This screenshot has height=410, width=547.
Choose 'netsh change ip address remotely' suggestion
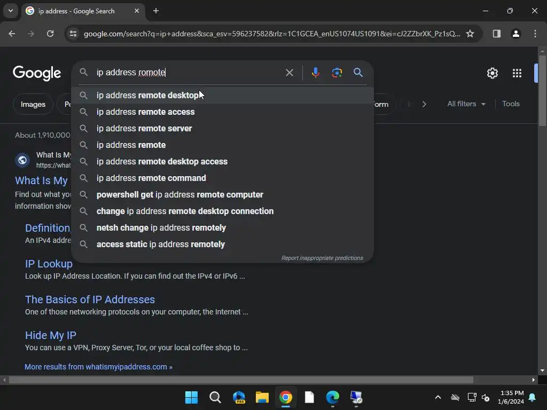222,227
